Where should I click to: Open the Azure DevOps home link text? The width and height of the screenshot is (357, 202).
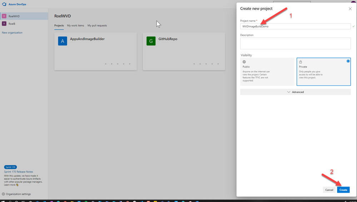(17, 4)
